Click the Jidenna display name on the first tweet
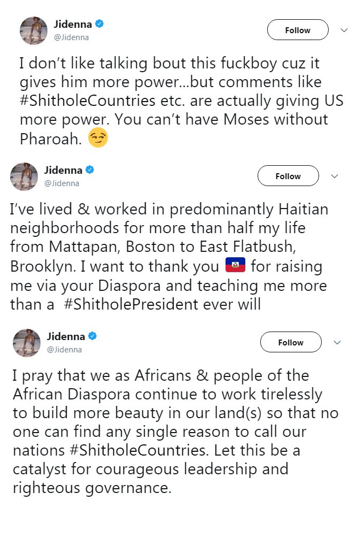This screenshot has height=539, width=357. pyautogui.click(x=72, y=24)
